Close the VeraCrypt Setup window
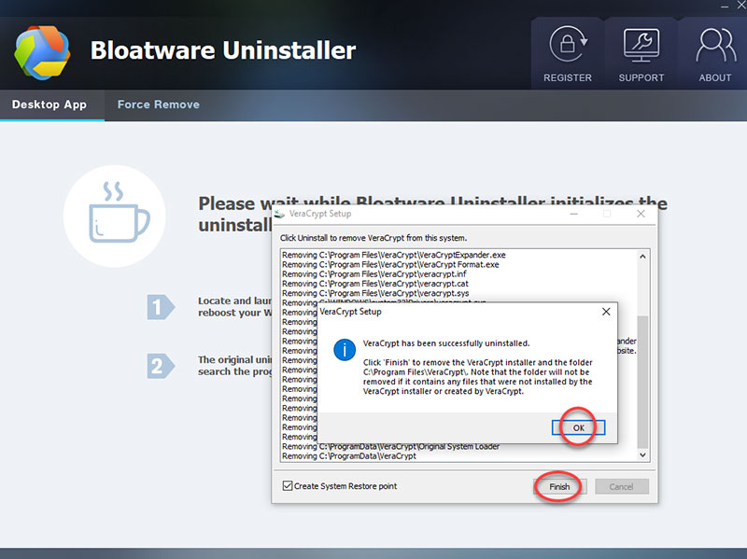The height and width of the screenshot is (559, 747). [641, 214]
